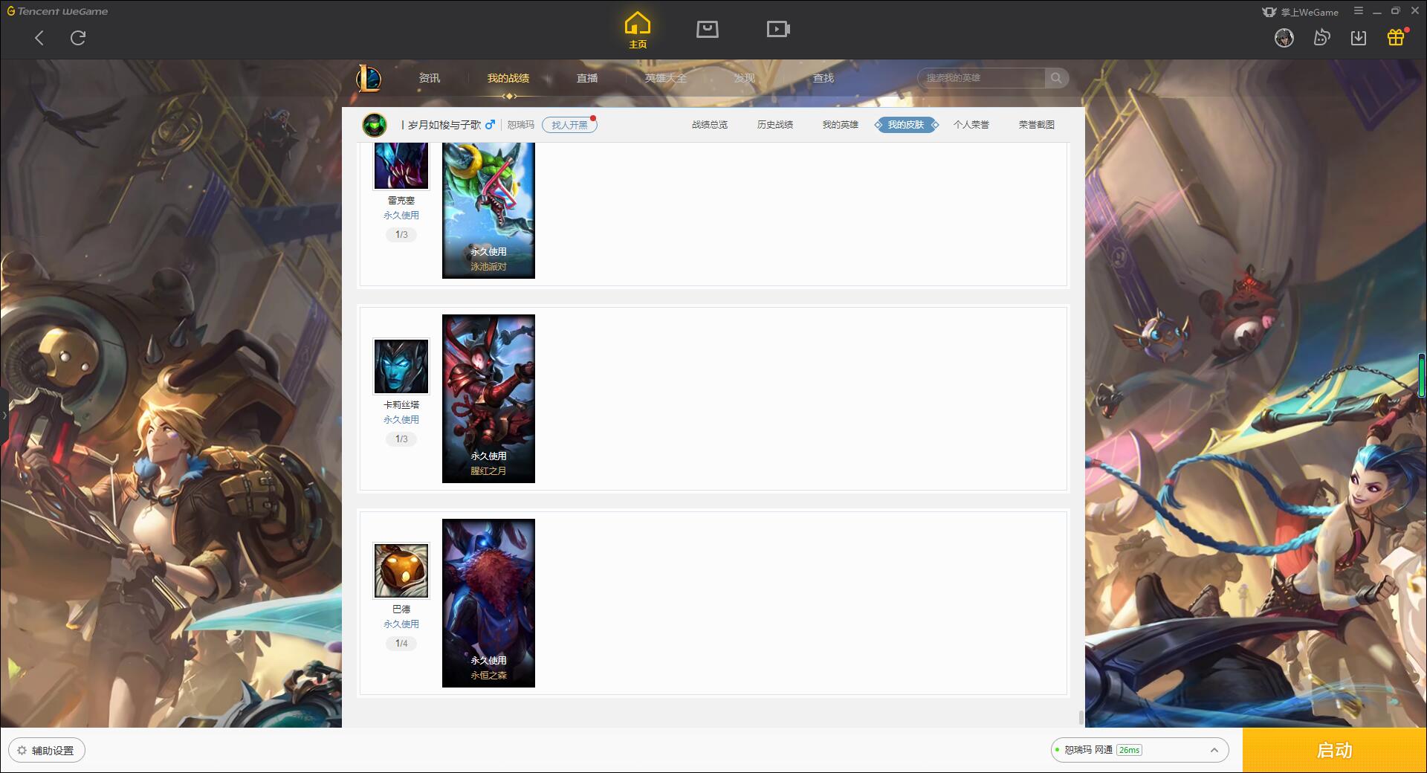
Task: Open the chat bubble friends icon
Action: [x=1321, y=38]
